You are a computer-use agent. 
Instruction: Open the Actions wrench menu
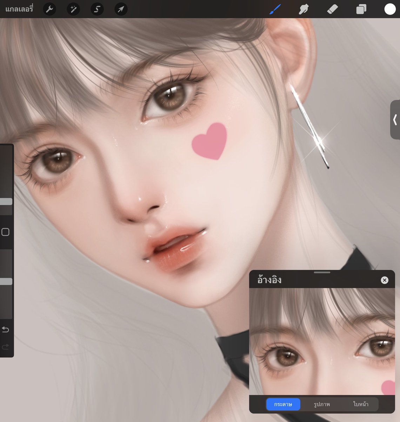tap(49, 9)
